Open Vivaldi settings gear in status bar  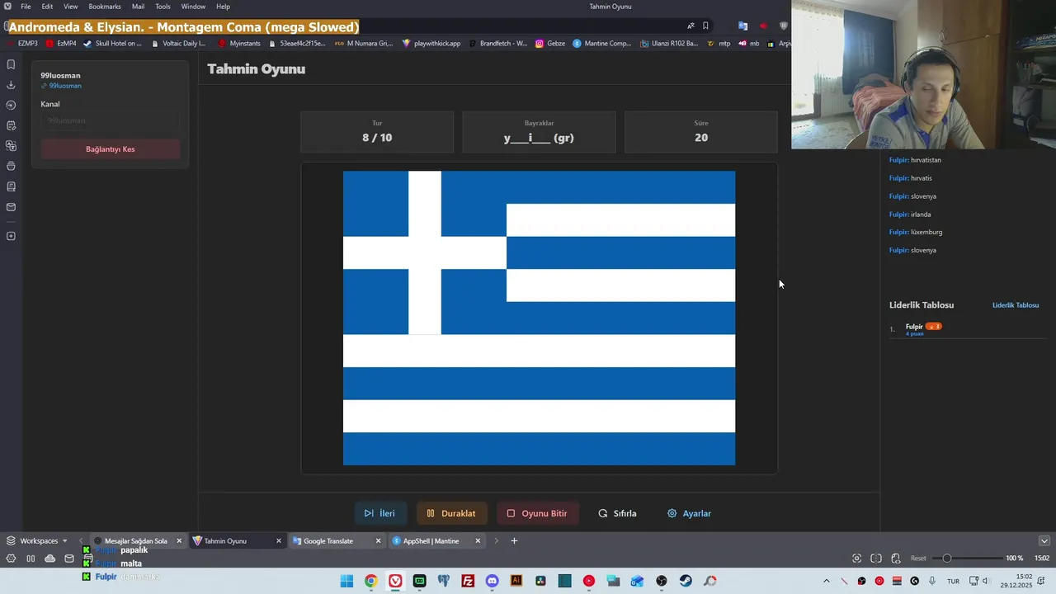click(11, 559)
